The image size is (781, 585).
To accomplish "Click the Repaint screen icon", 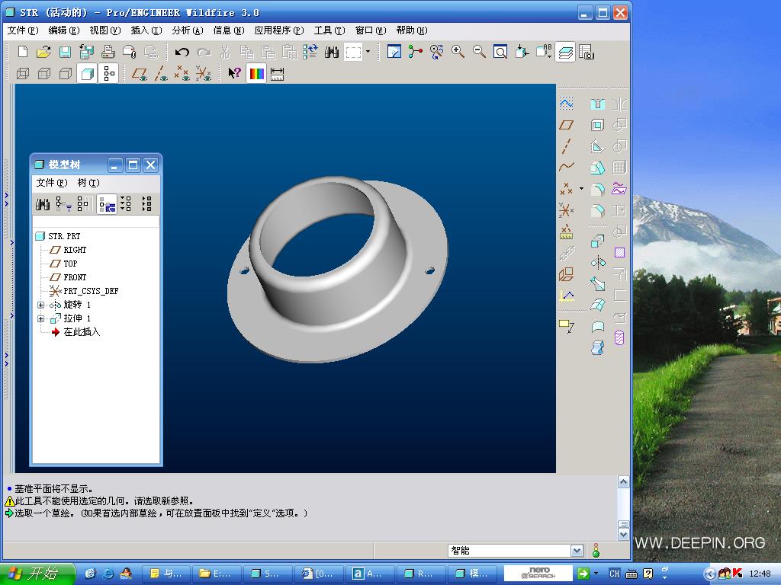I will [394, 52].
